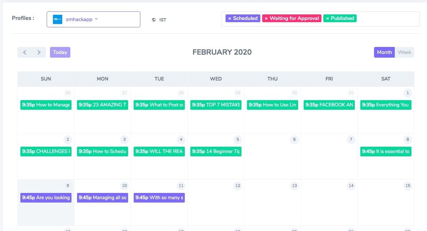Click in the status filter field
The width and height of the screenshot is (427, 231).
click(x=387, y=19)
